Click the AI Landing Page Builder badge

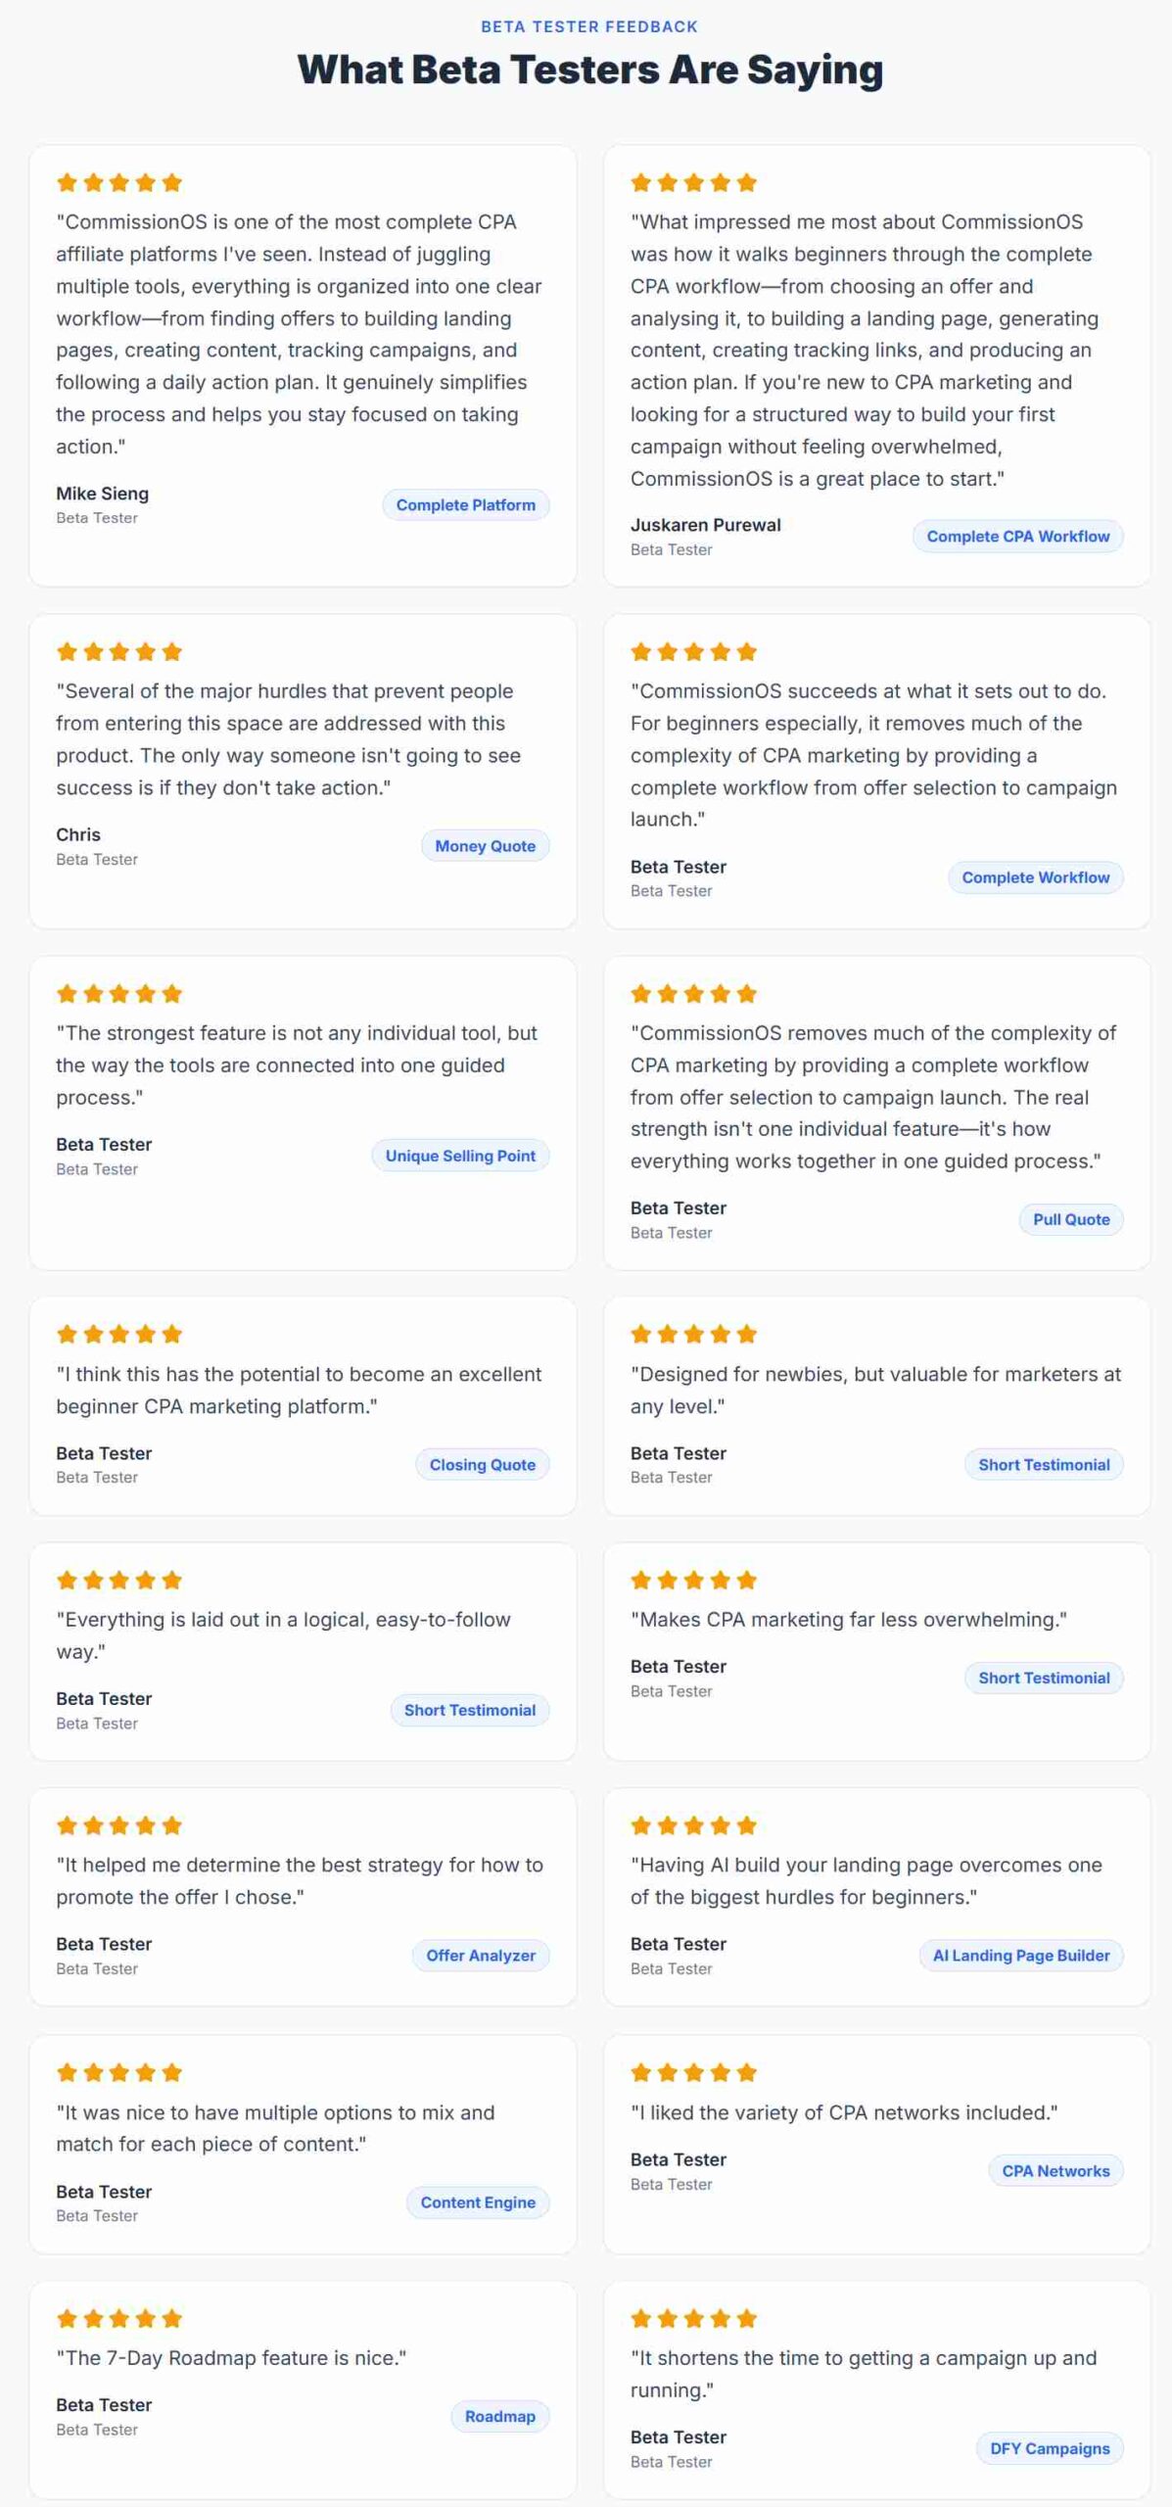tap(1021, 1956)
